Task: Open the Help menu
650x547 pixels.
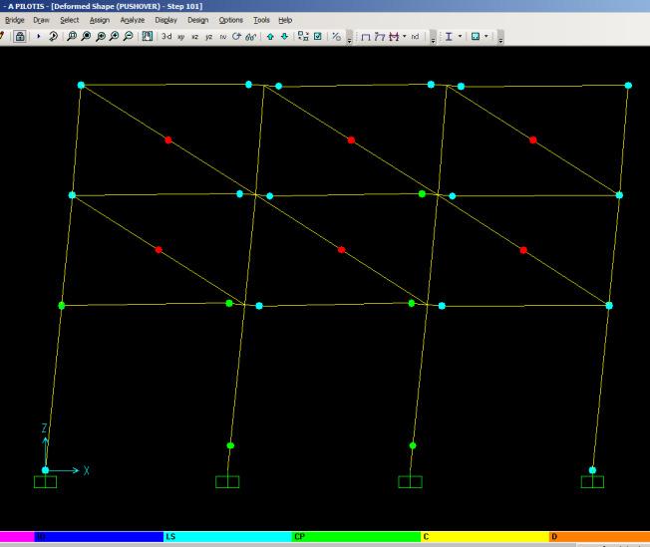Action: pyautogui.click(x=285, y=20)
